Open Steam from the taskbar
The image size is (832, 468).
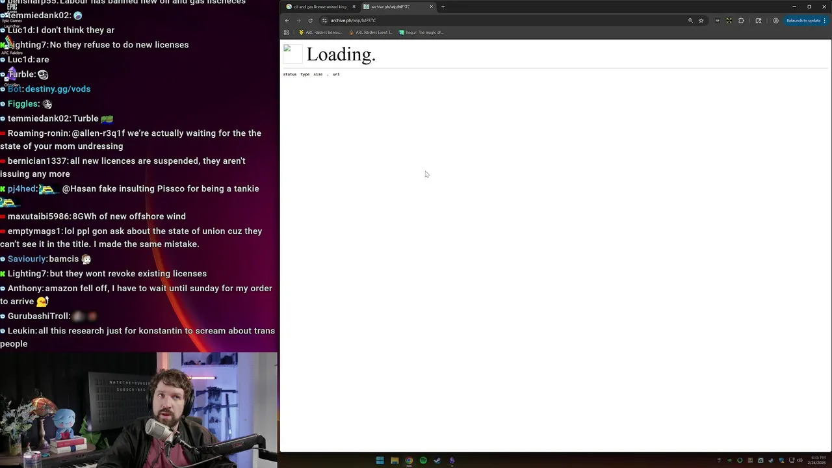437,460
